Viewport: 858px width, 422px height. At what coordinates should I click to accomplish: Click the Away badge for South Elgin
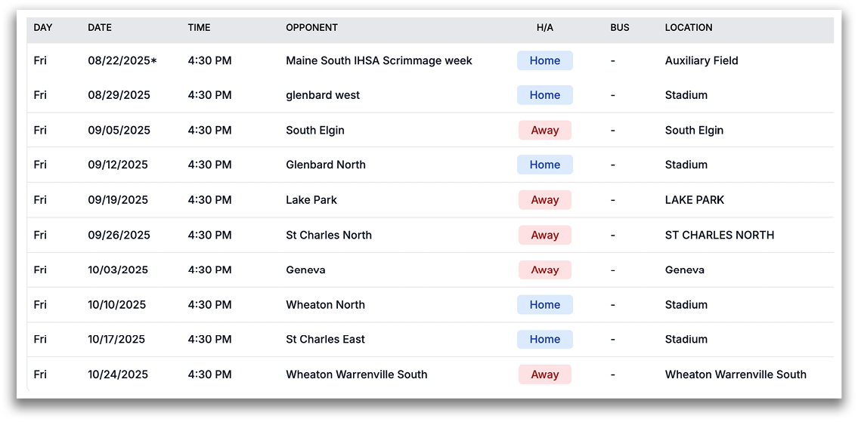pos(544,131)
